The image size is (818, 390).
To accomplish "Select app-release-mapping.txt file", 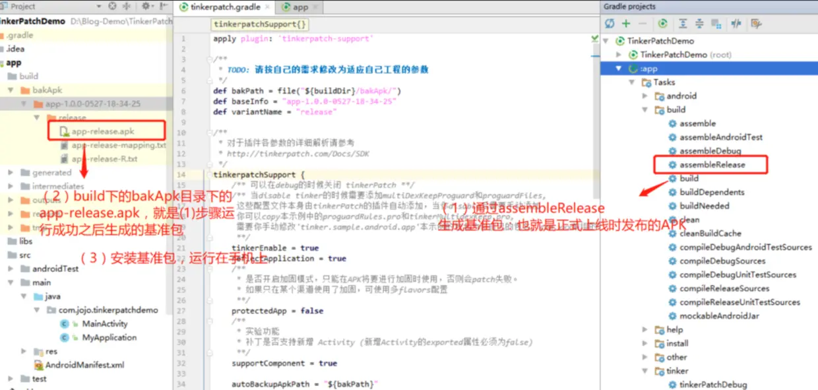I will click(113, 145).
